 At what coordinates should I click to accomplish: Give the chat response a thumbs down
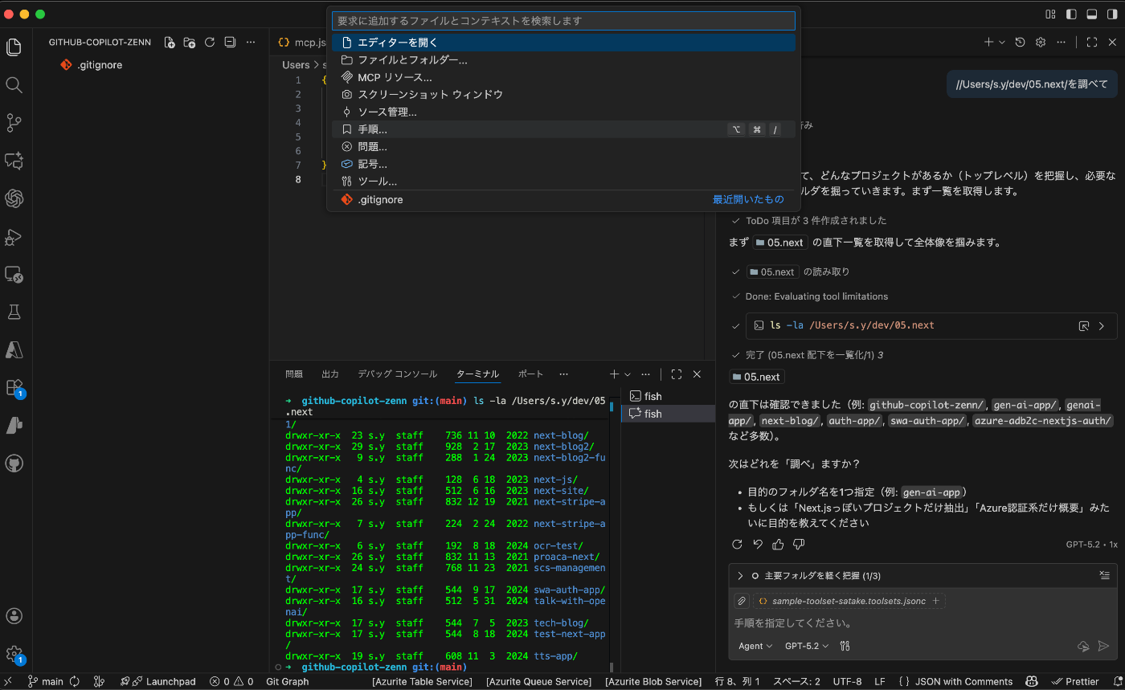pyautogui.click(x=799, y=545)
